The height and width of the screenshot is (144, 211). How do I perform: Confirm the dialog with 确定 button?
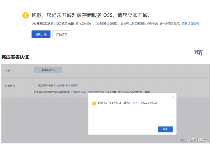point(165,129)
